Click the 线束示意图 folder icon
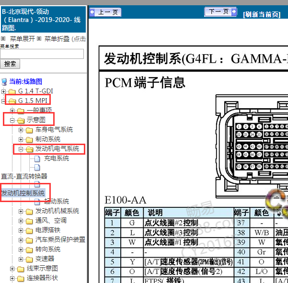 (x=21, y=269)
